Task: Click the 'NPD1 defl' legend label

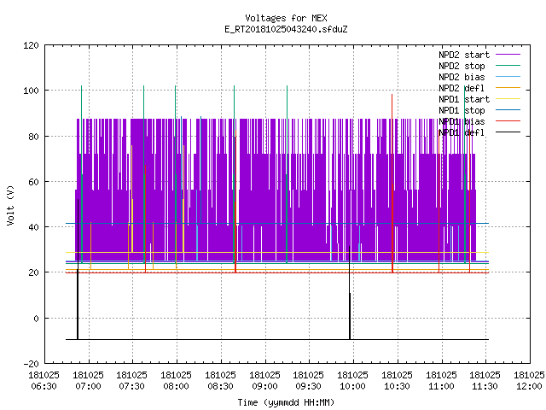Action: pos(462,133)
